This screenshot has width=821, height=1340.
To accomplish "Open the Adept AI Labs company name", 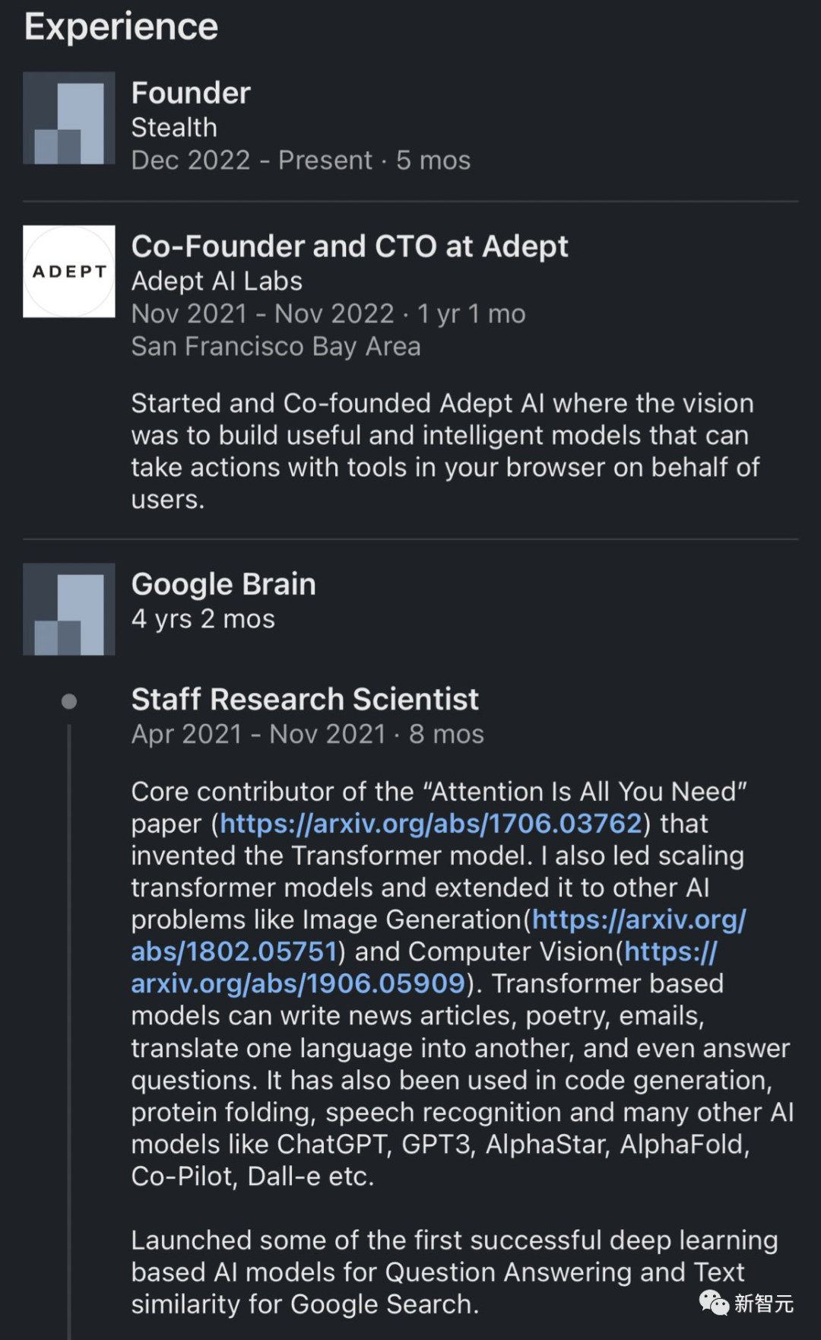I will click(x=217, y=281).
